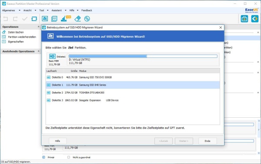
Task: Click the Primär legend icon
Action: coord(44,157)
